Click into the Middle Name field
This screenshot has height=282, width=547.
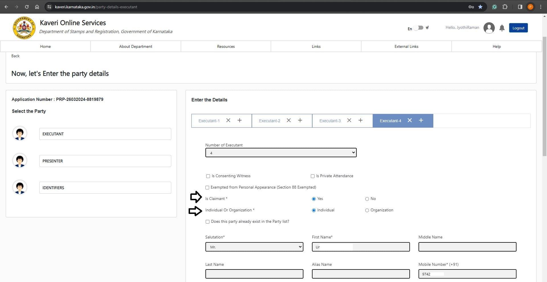point(467,247)
